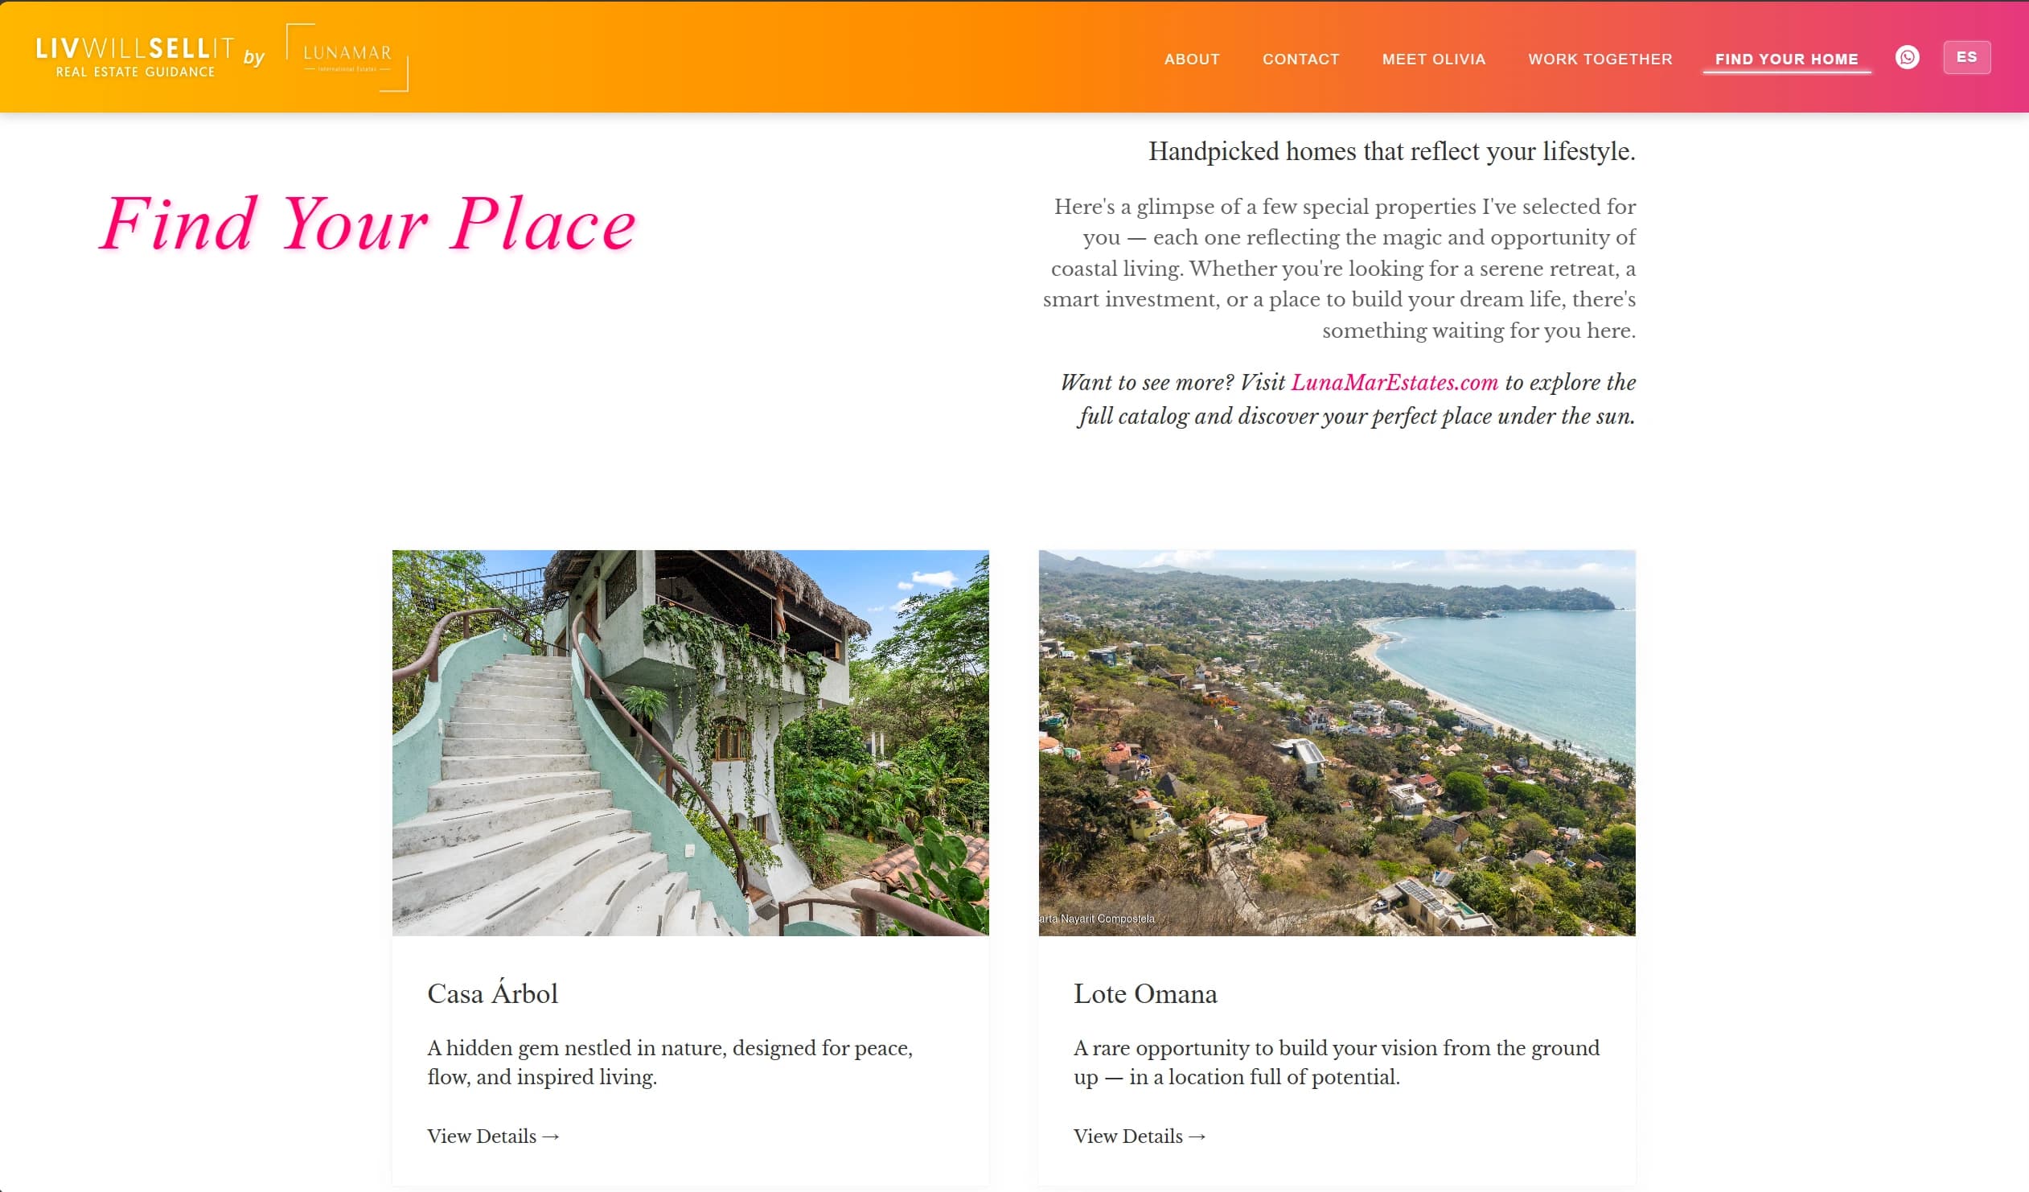This screenshot has width=2029, height=1192.
Task: Go to the Contact page
Action: click(x=1300, y=59)
